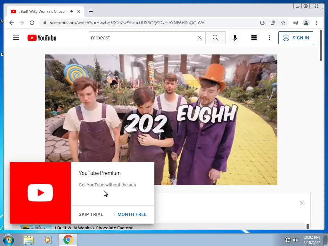328x246 pixels.
Task: Open Chrome media controls
Action: click(296, 23)
